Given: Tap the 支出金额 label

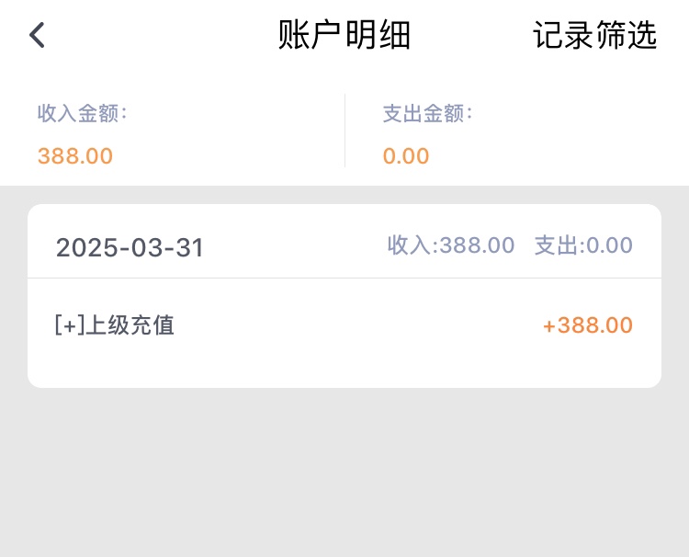Looking at the screenshot, I should coord(427,114).
